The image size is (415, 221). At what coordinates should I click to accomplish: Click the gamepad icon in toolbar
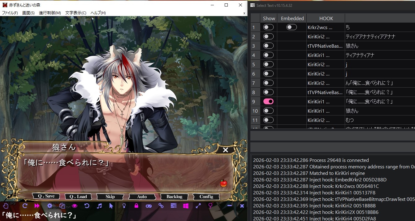(x=149, y=206)
